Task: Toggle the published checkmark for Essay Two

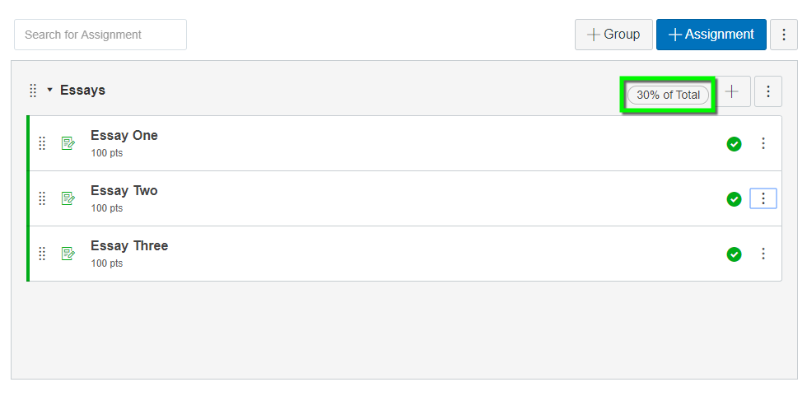Action: pyautogui.click(x=734, y=199)
